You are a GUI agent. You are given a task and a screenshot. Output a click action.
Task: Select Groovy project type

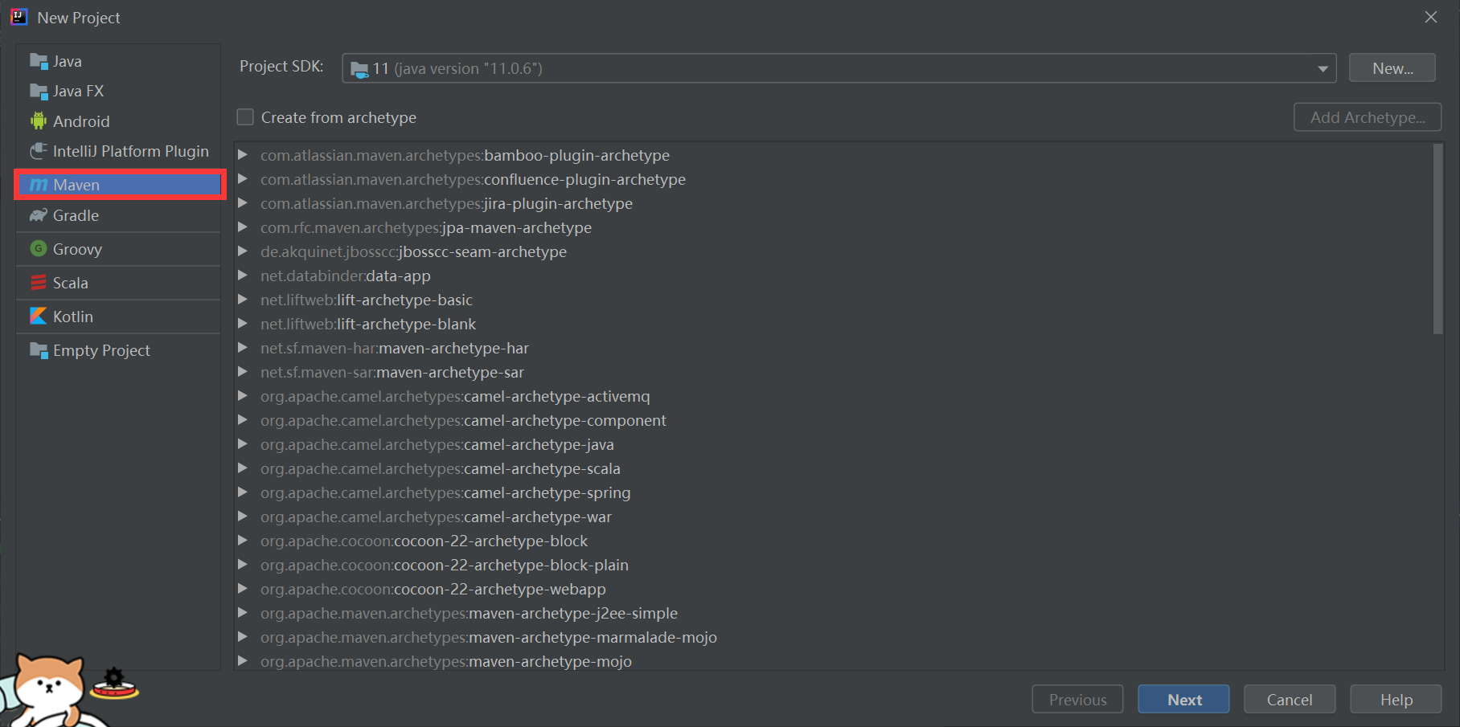[118, 249]
